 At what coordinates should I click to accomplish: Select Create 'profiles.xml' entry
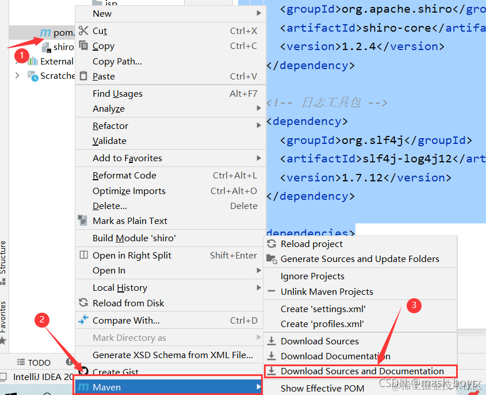pos(360,324)
